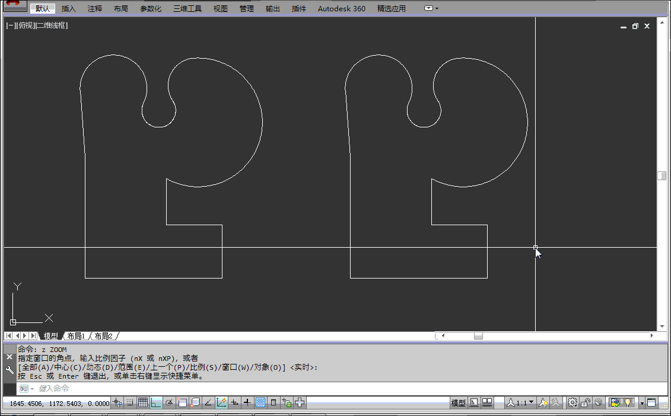The image size is (671, 416).
Task: Select the 插件 ribbon tab
Action: [298, 8]
